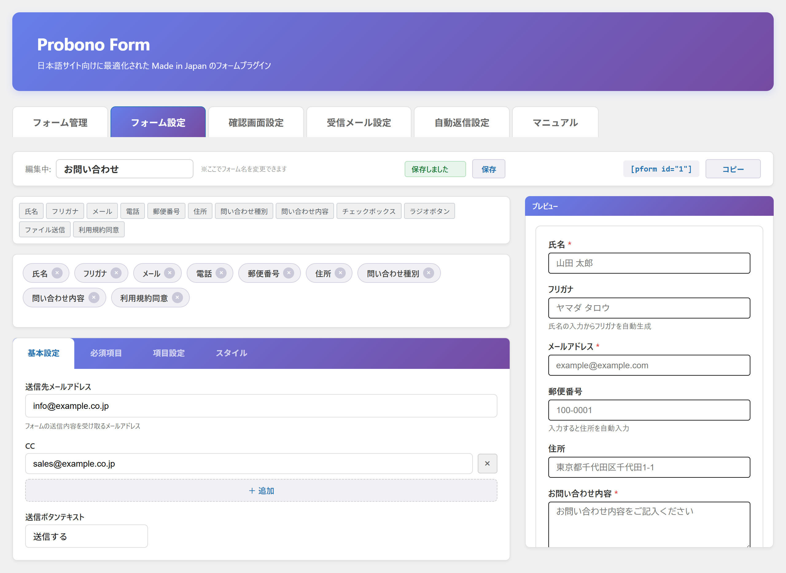Switch to the 確認画面設定 tab
Screen dimensions: 786x573
[256, 122]
